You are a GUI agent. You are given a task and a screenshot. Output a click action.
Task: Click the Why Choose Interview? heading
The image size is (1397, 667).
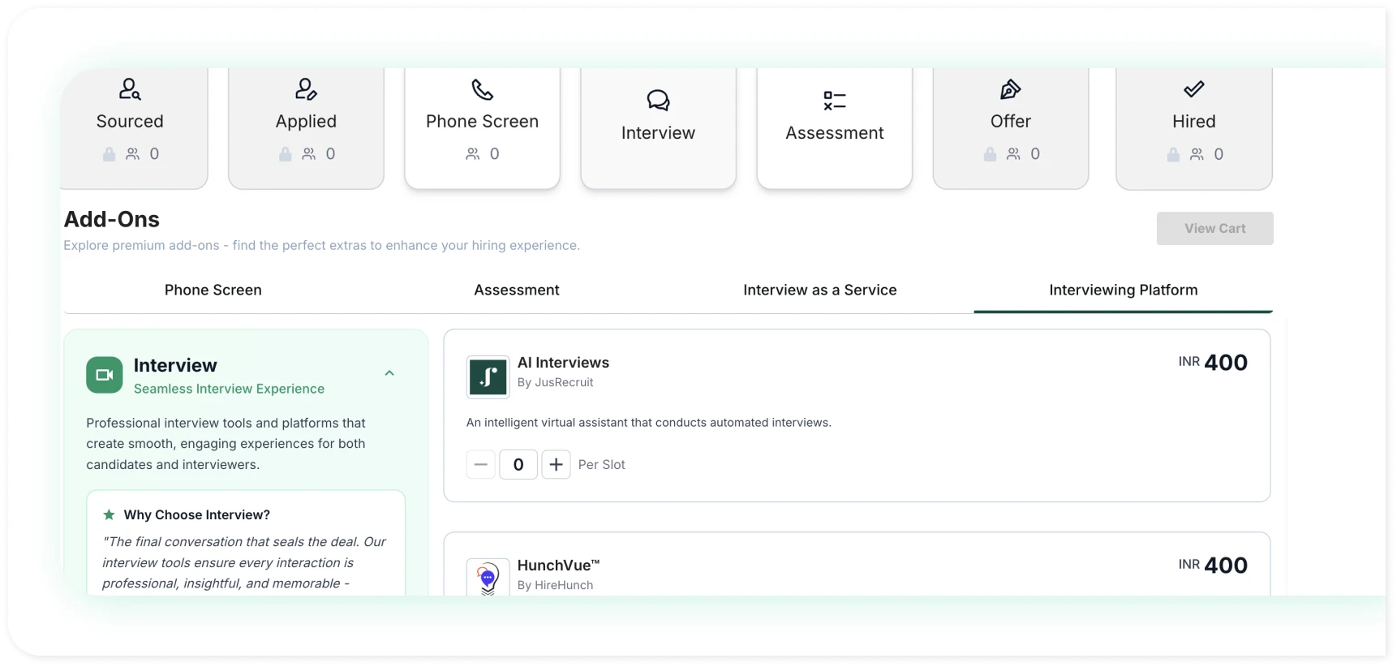coord(197,514)
